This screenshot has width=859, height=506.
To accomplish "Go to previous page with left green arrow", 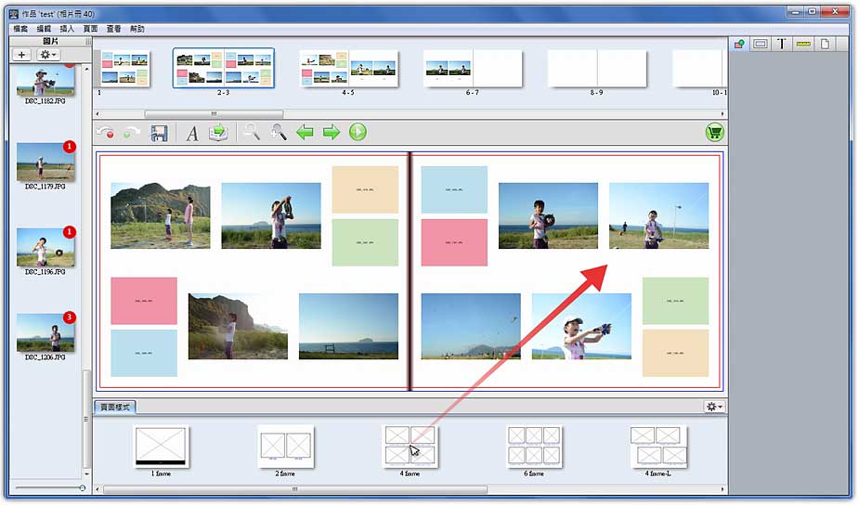I will tap(305, 133).
